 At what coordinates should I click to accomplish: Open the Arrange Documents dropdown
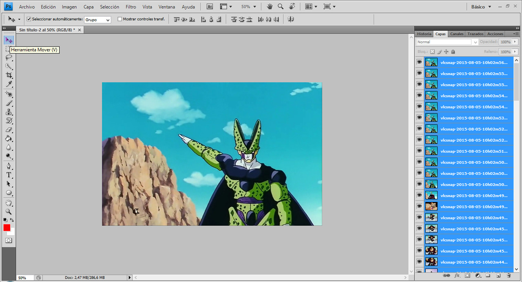coord(311,7)
